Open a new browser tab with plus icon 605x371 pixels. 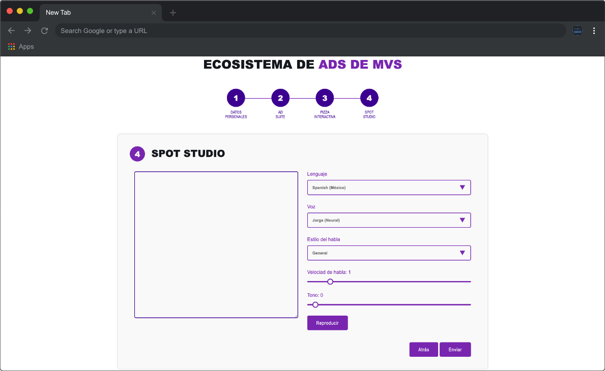[x=173, y=13]
